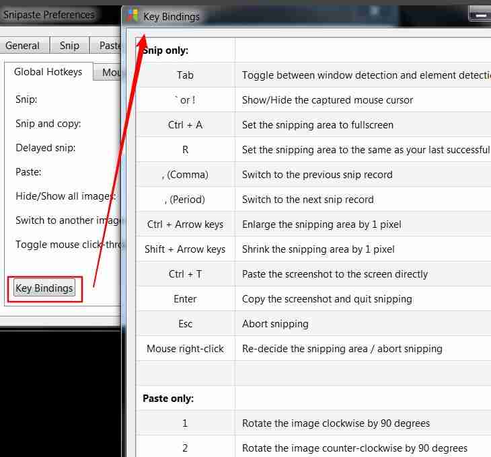491x457 pixels.
Task: Click 'Paste the screenshot to the screen directly'
Action: (x=335, y=274)
